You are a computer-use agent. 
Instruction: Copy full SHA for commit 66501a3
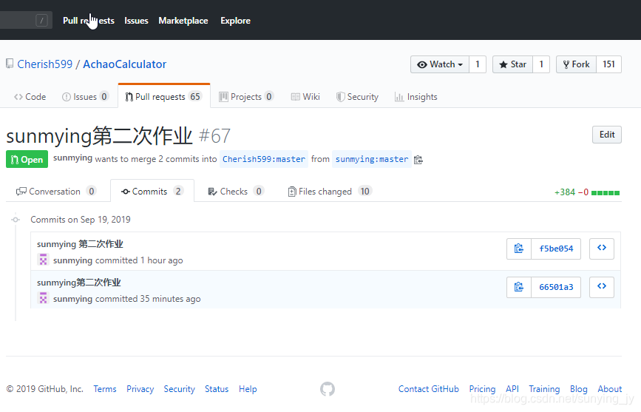[x=519, y=287]
